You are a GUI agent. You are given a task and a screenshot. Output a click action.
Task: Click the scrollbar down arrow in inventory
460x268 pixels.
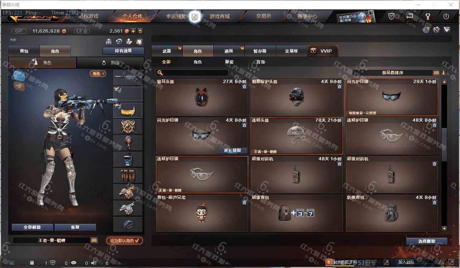[x=444, y=228]
